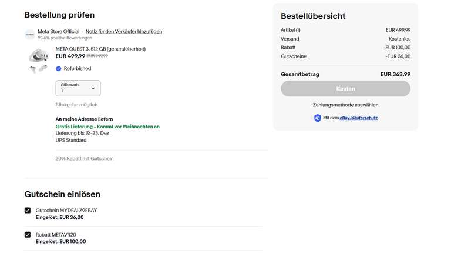The width and height of the screenshot is (451, 253).
Task: Select Zahlungsmethode auswählen text
Action: click(345, 105)
